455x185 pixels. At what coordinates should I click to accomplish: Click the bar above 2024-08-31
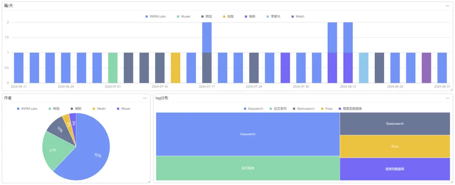pos(442,68)
